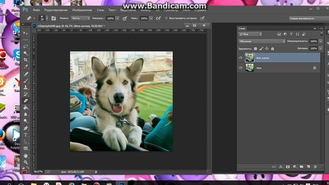This screenshot has width=329, height=185.
Task: Select the Brush tool
Action: pyautogui.click(x=26, y=81)
